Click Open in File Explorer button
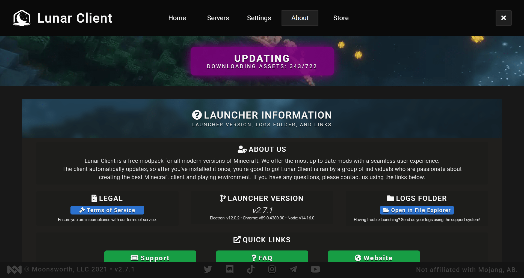 [x=417, y=210]
